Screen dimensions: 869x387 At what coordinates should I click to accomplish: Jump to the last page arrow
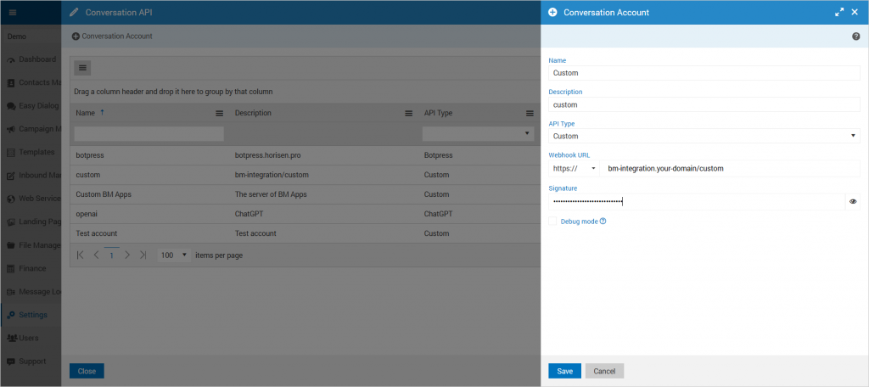(143, 255)
